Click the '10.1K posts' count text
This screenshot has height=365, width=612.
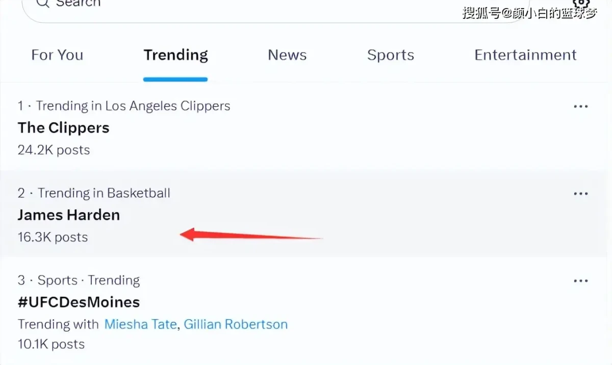[x=51, y=344]
